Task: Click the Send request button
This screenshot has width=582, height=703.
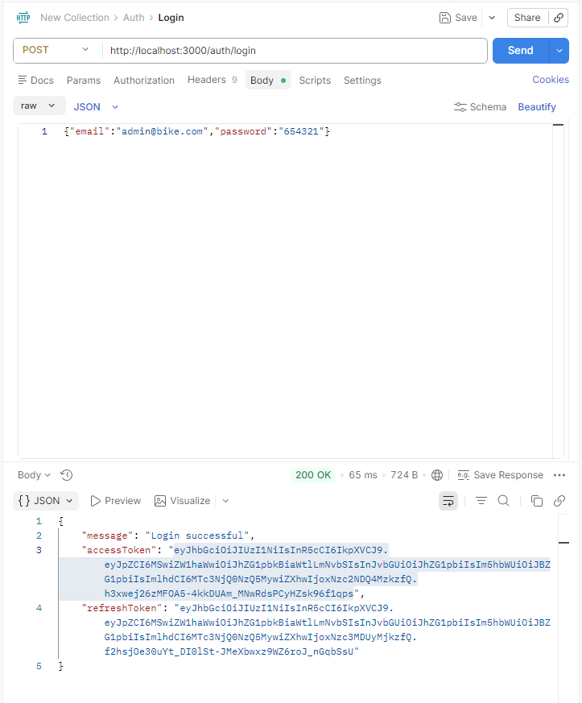Action: (520, 50)
